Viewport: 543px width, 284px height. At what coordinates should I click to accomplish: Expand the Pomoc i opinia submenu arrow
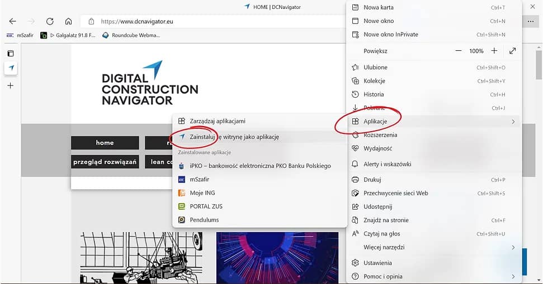[x=513, y=276]
